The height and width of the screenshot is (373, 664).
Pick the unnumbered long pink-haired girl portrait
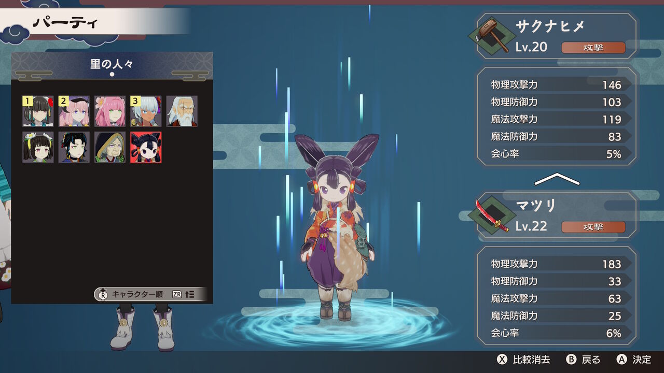click(x=110, y=111)
